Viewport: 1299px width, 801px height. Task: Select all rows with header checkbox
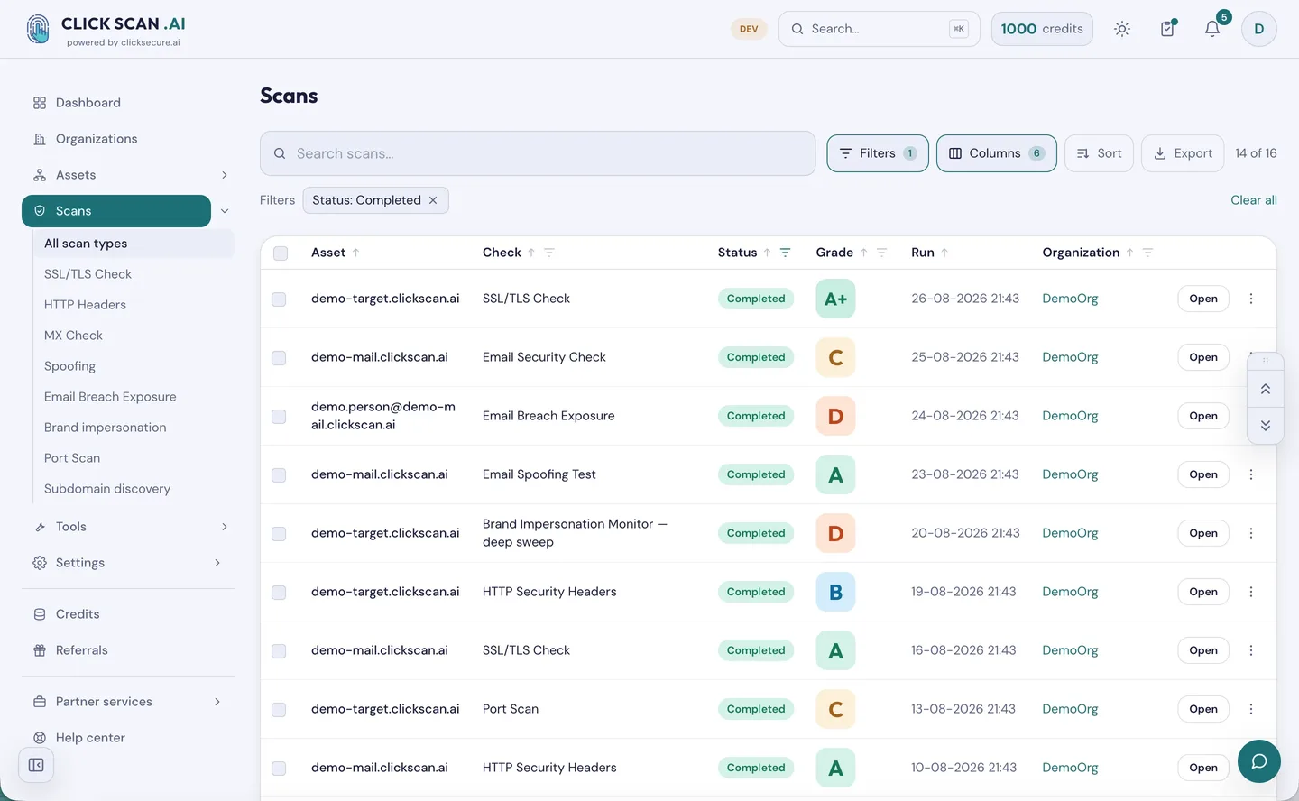281,253
